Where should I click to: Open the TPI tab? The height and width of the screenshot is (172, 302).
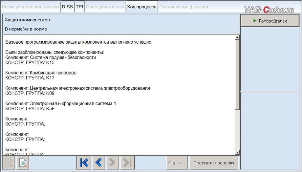[x=79, y=7]
